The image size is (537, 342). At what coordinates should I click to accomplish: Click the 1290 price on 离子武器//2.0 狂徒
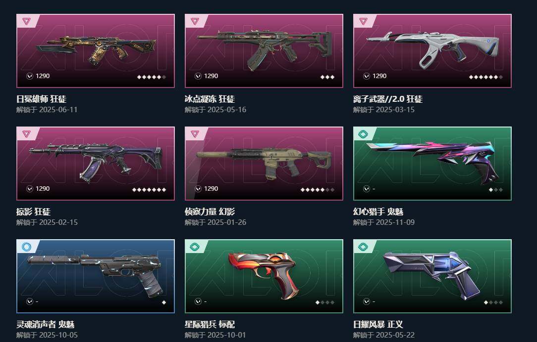[x=379, y=76]
